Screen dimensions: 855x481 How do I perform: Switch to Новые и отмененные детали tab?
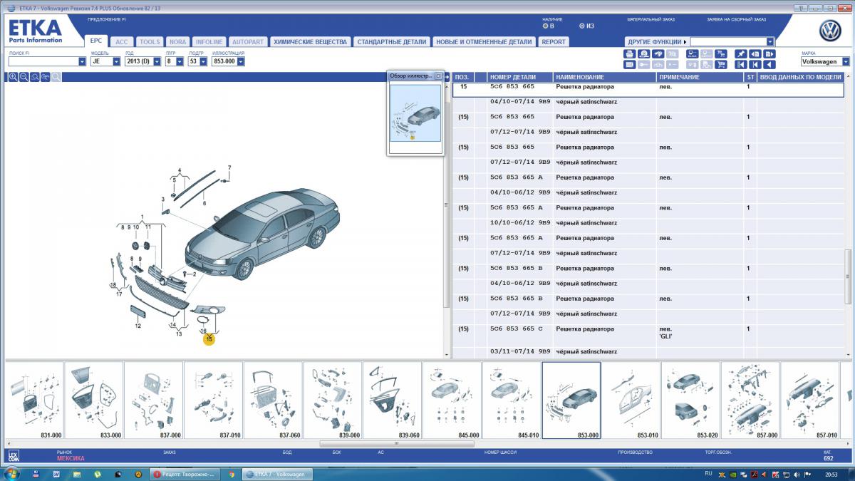[484, 42]
